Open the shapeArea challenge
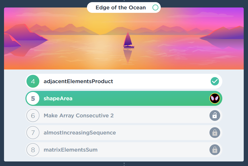The image size is (248, 166). pyautogui.click(x=58, y=98)
